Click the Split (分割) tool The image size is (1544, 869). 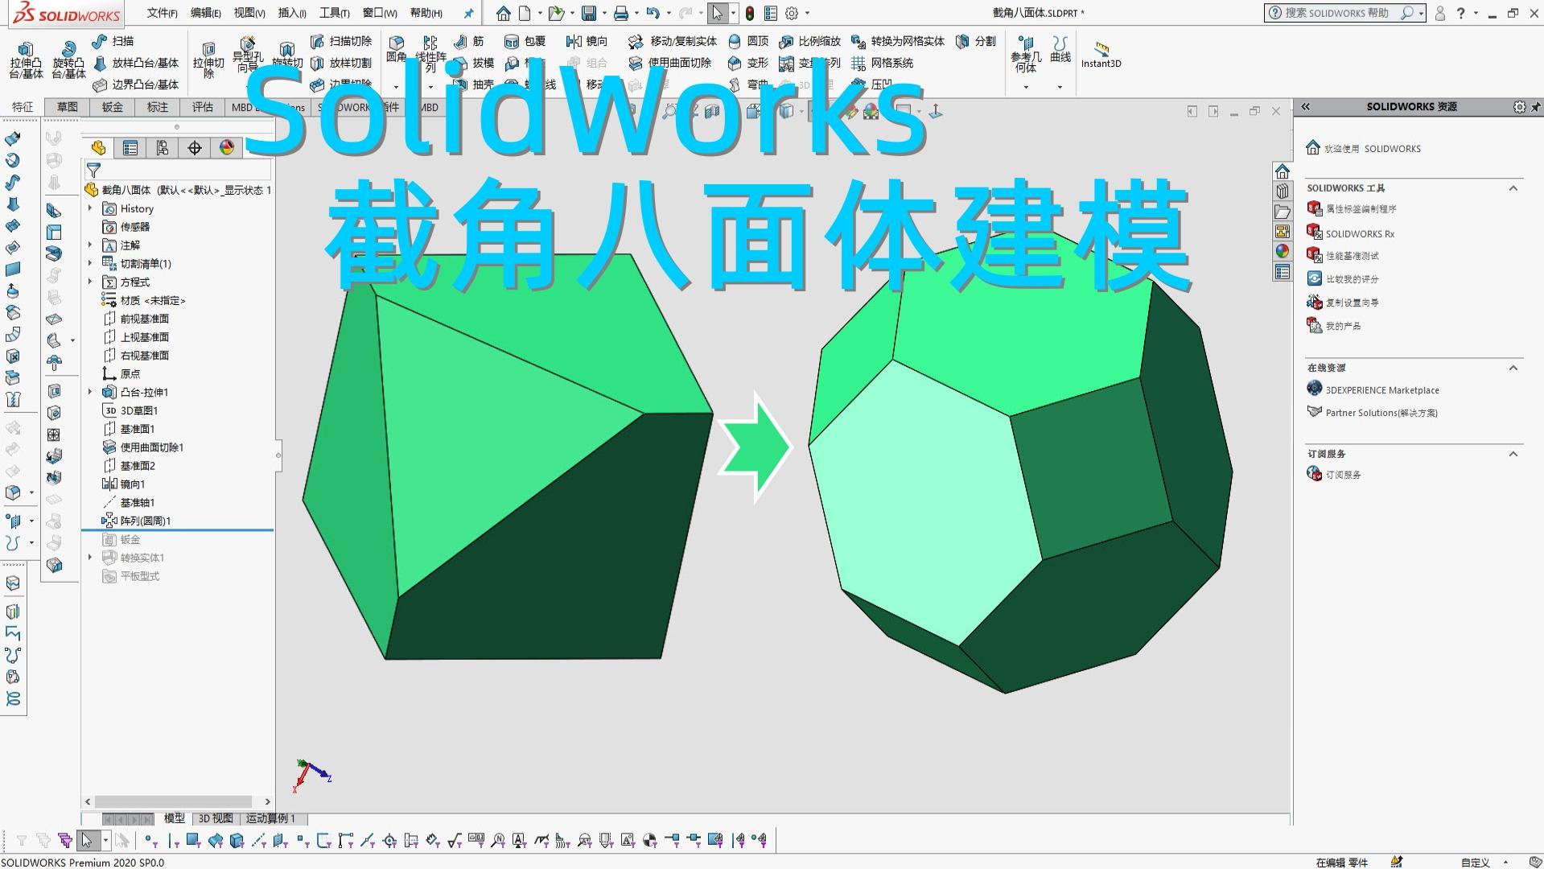tap(975, 41)
